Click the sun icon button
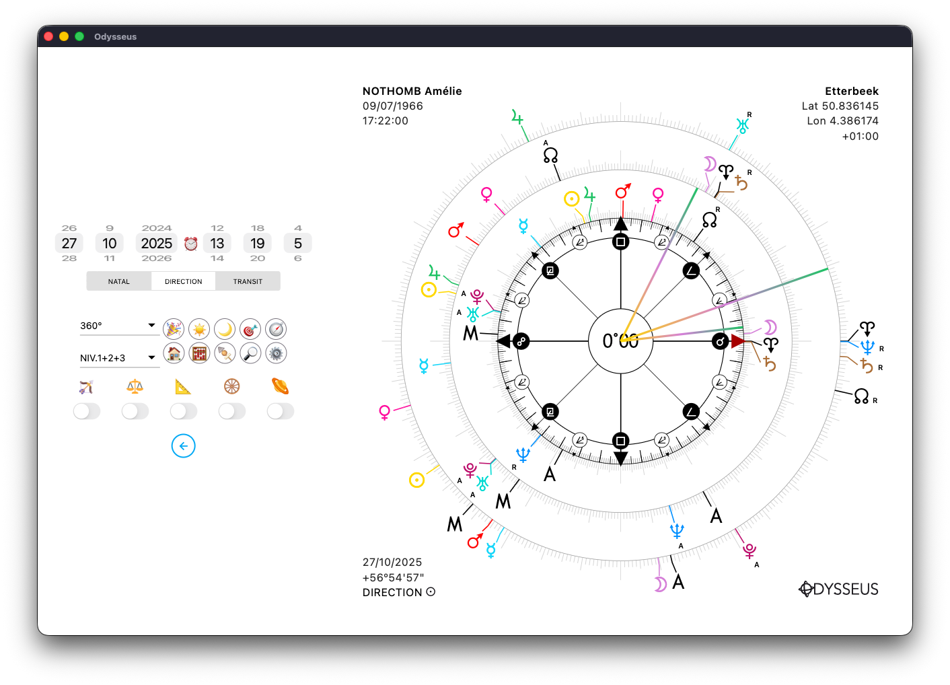This screenshot has width=950, height=685. [x=199, y=329]
